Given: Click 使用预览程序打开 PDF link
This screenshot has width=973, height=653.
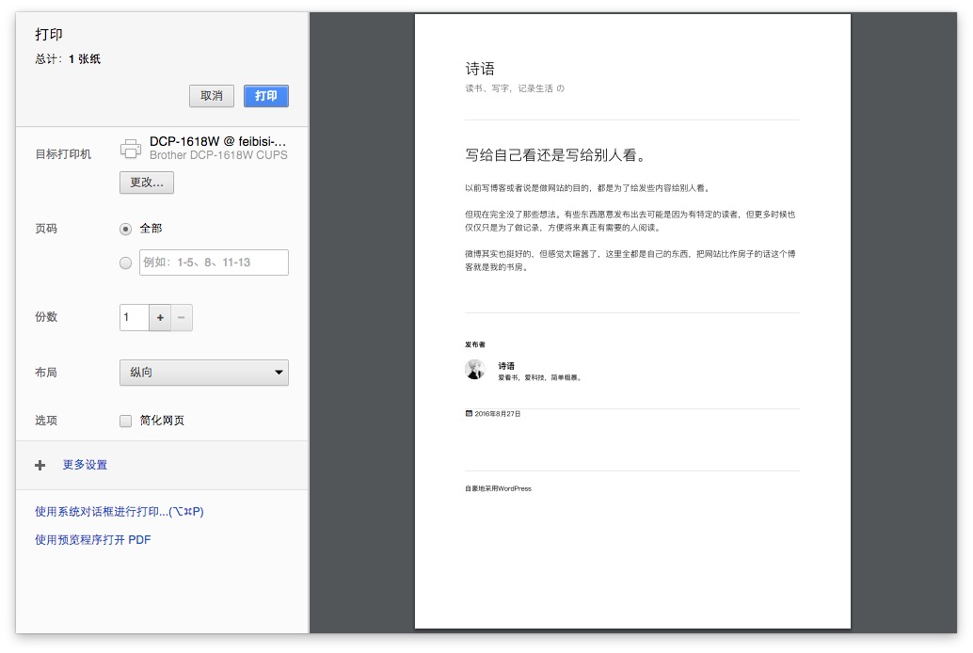Looking at the screenshot, I should (91, 539).
